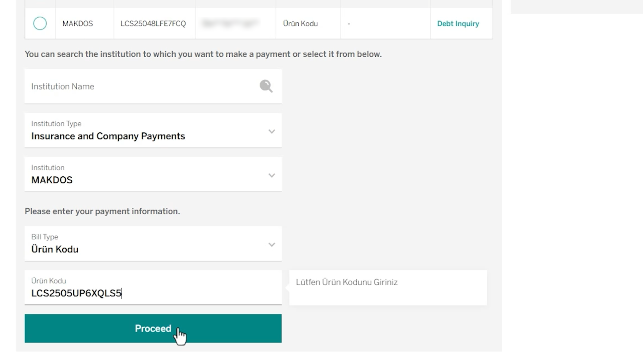Click the 'Please enter your payment information' text
Viewport: 643px width, 362px height.
102,211
